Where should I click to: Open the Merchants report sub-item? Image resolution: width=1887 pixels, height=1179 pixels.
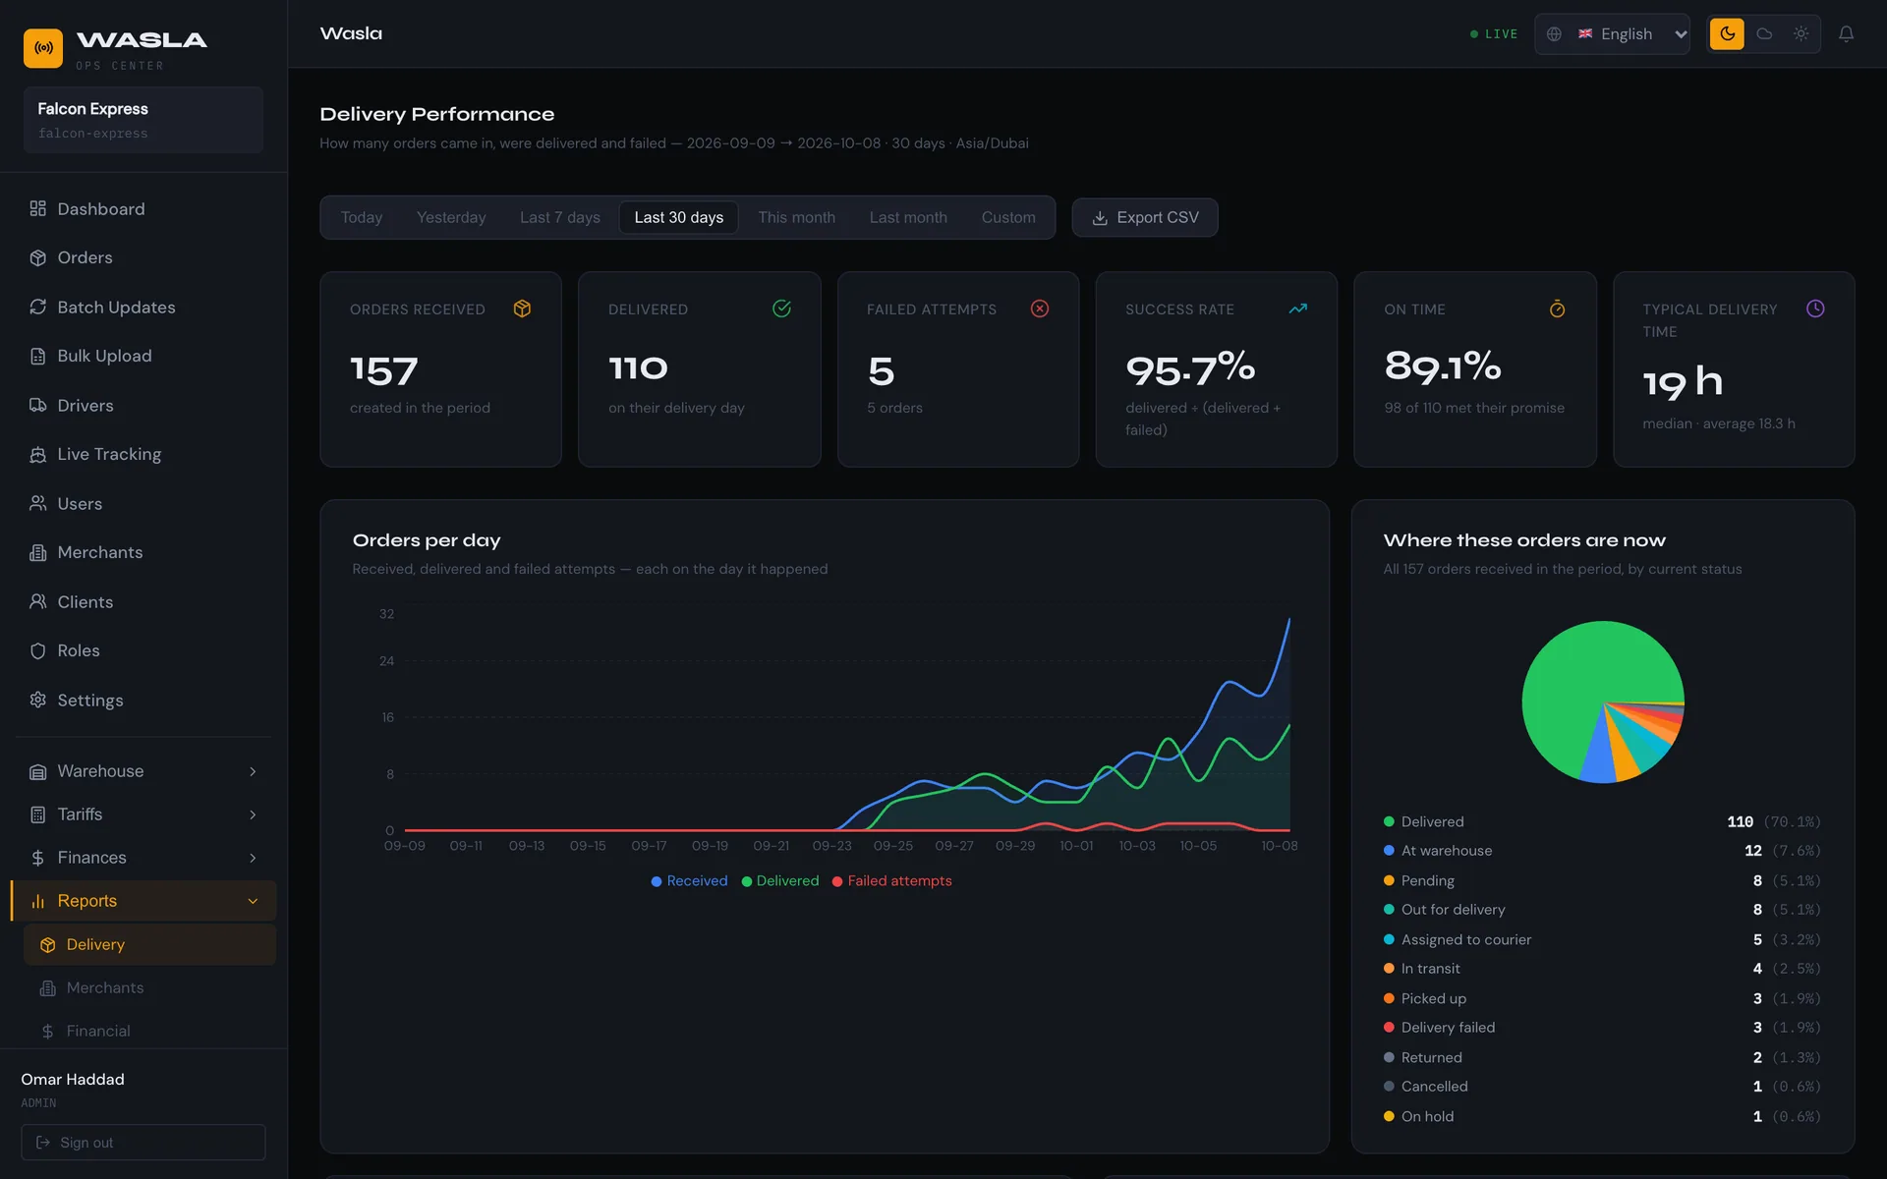(149, 987)
